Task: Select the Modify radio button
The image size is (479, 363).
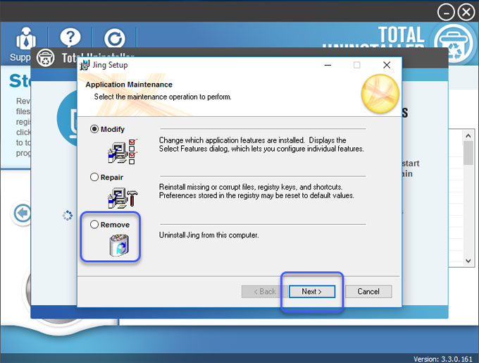Action: [x=94, y=129]
